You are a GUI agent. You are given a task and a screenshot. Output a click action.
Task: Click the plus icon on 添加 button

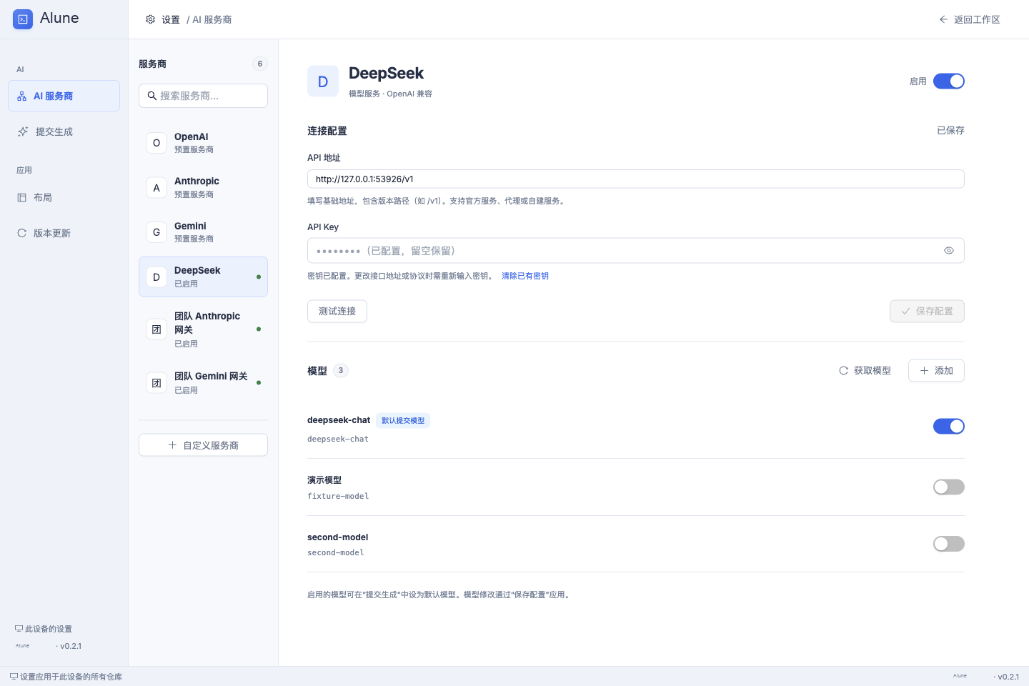coord(924,371)
